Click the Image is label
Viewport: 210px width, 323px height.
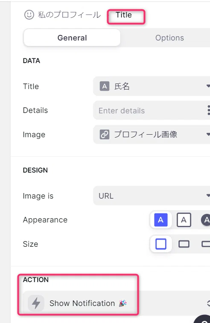coord(38,196)
